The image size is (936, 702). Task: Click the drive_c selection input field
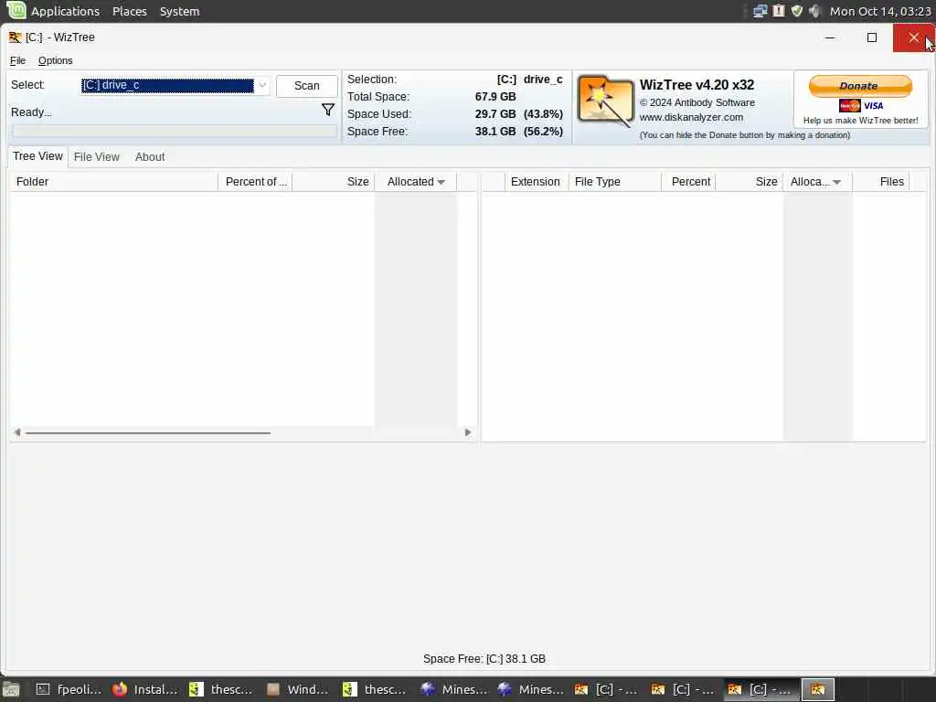click(x=168, y=85)
